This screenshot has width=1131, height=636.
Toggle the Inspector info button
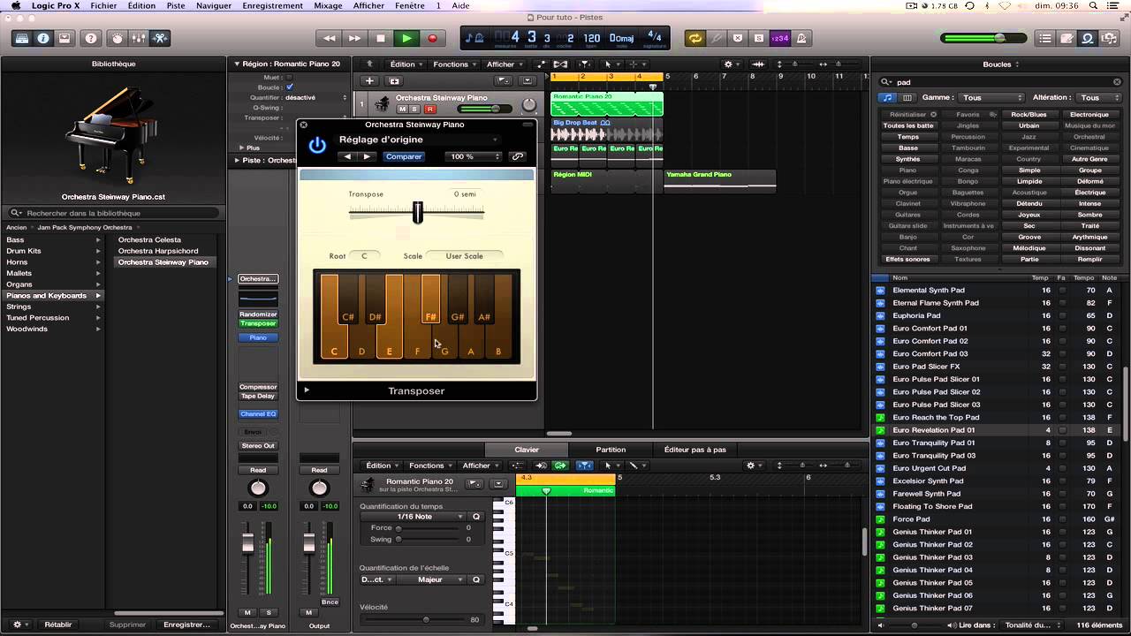pyautogui.click(x=43, y=38)
